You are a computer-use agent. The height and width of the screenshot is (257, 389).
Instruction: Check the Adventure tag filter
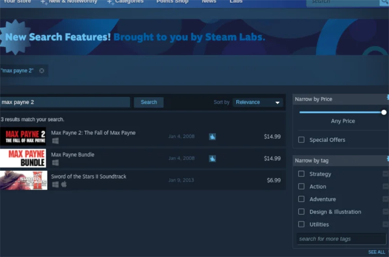301,199
